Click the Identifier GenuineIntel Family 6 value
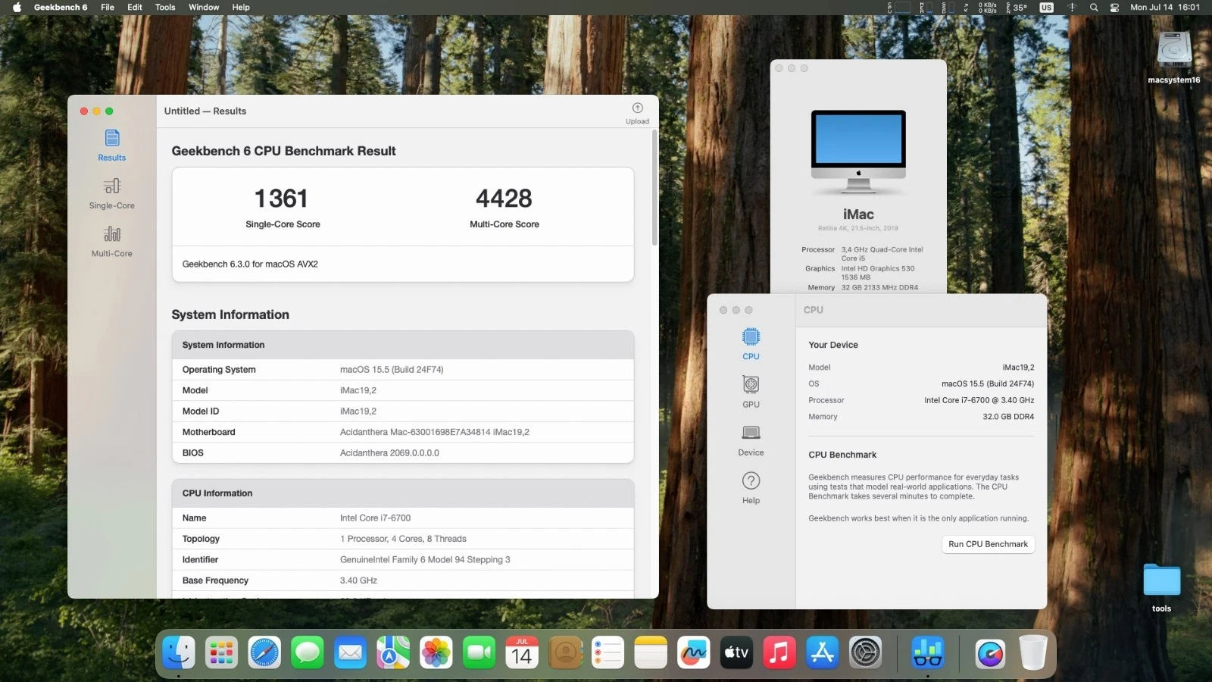Image resolution: width=1212 pixels, height=682 pixels. click(x=425, y=560)
